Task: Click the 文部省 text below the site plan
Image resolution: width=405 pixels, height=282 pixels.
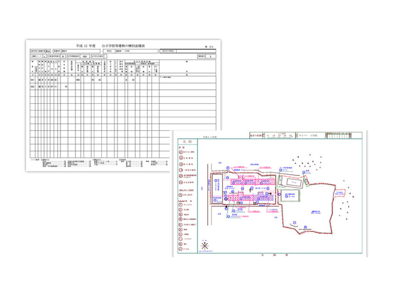Action: (274, 255)
